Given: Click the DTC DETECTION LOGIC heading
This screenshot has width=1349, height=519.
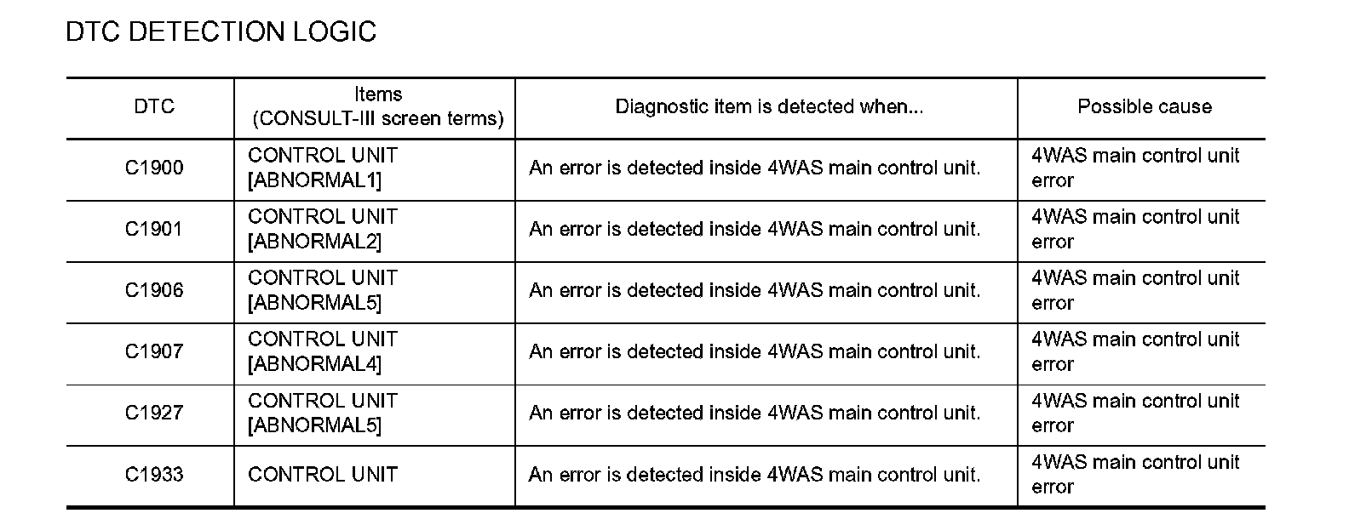Looking at the screenshot, I should (x=221, y=32).
